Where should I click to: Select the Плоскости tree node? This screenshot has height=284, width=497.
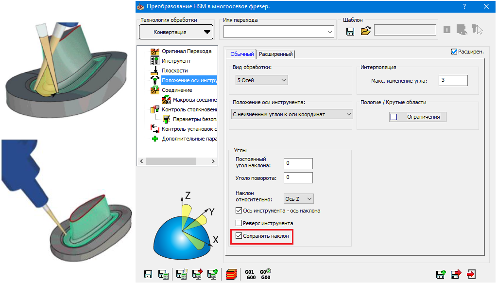tap(174, 71)
